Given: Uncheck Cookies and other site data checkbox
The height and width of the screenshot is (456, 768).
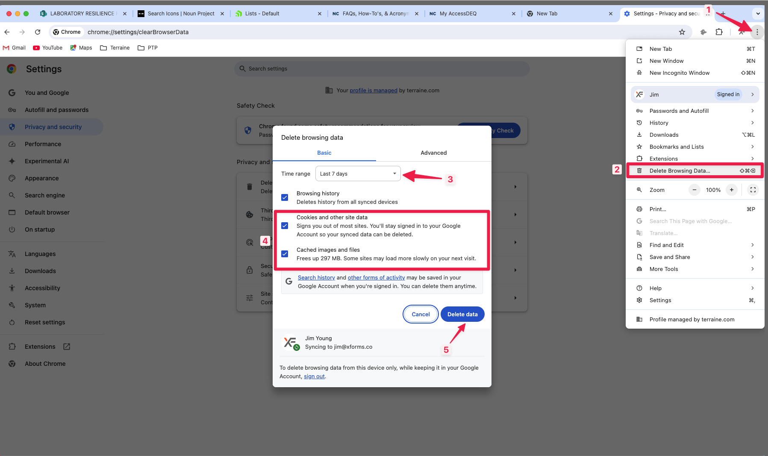Looking at the screenshot, I should click(285, 226).
